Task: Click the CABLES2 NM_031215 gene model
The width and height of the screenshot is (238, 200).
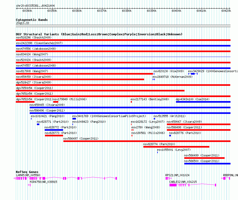Action: click(193, 185)
